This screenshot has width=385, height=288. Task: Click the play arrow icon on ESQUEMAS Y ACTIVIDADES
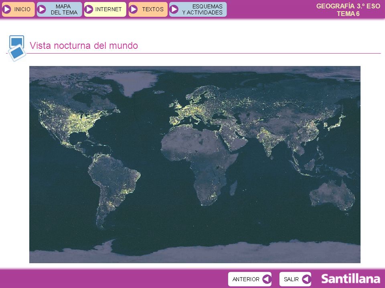pyautogui.click(x=174, y=9)
